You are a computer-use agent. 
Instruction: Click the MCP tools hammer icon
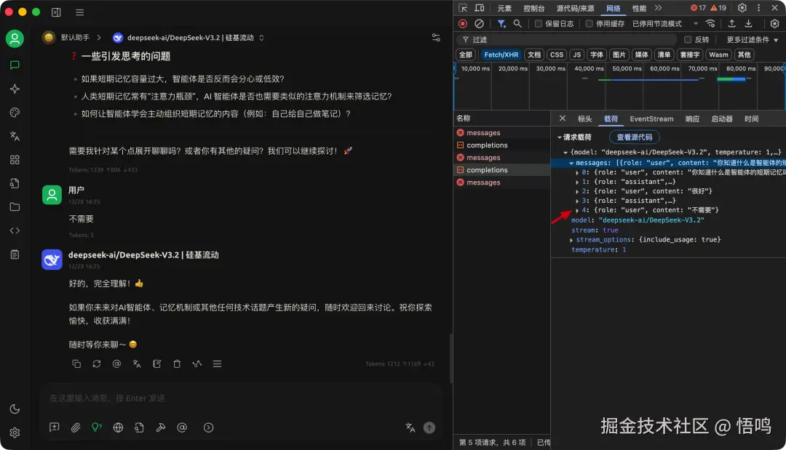pyautogui.click(x=161, y=427)
